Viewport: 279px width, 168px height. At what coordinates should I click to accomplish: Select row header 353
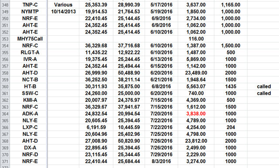pos(5,39)
